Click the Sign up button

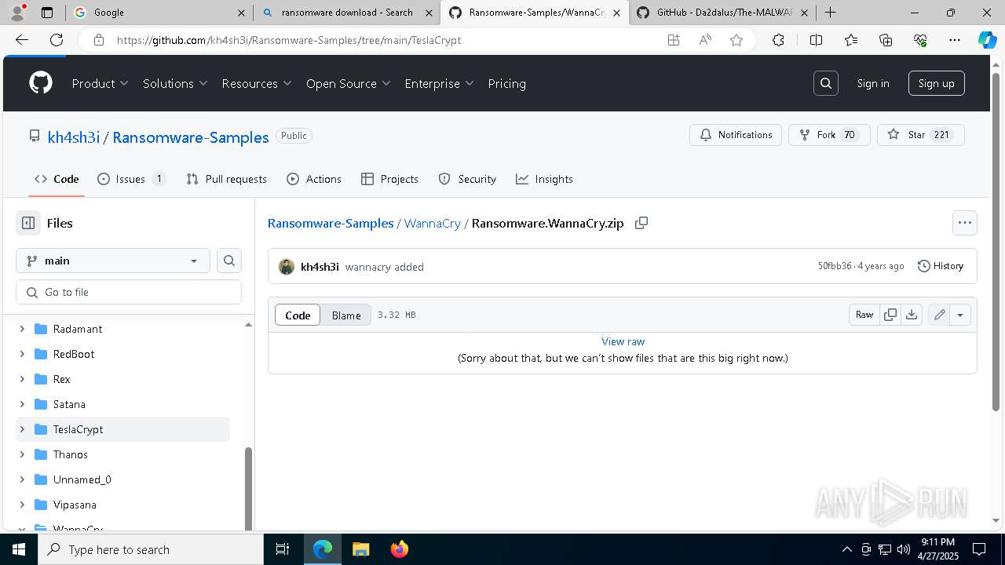pos(936,83)
